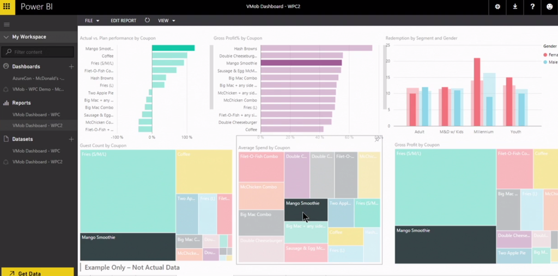The image size is (558, 276).
Task: Collapse the navigation pane hamburger icon
Action: point(7,24)
